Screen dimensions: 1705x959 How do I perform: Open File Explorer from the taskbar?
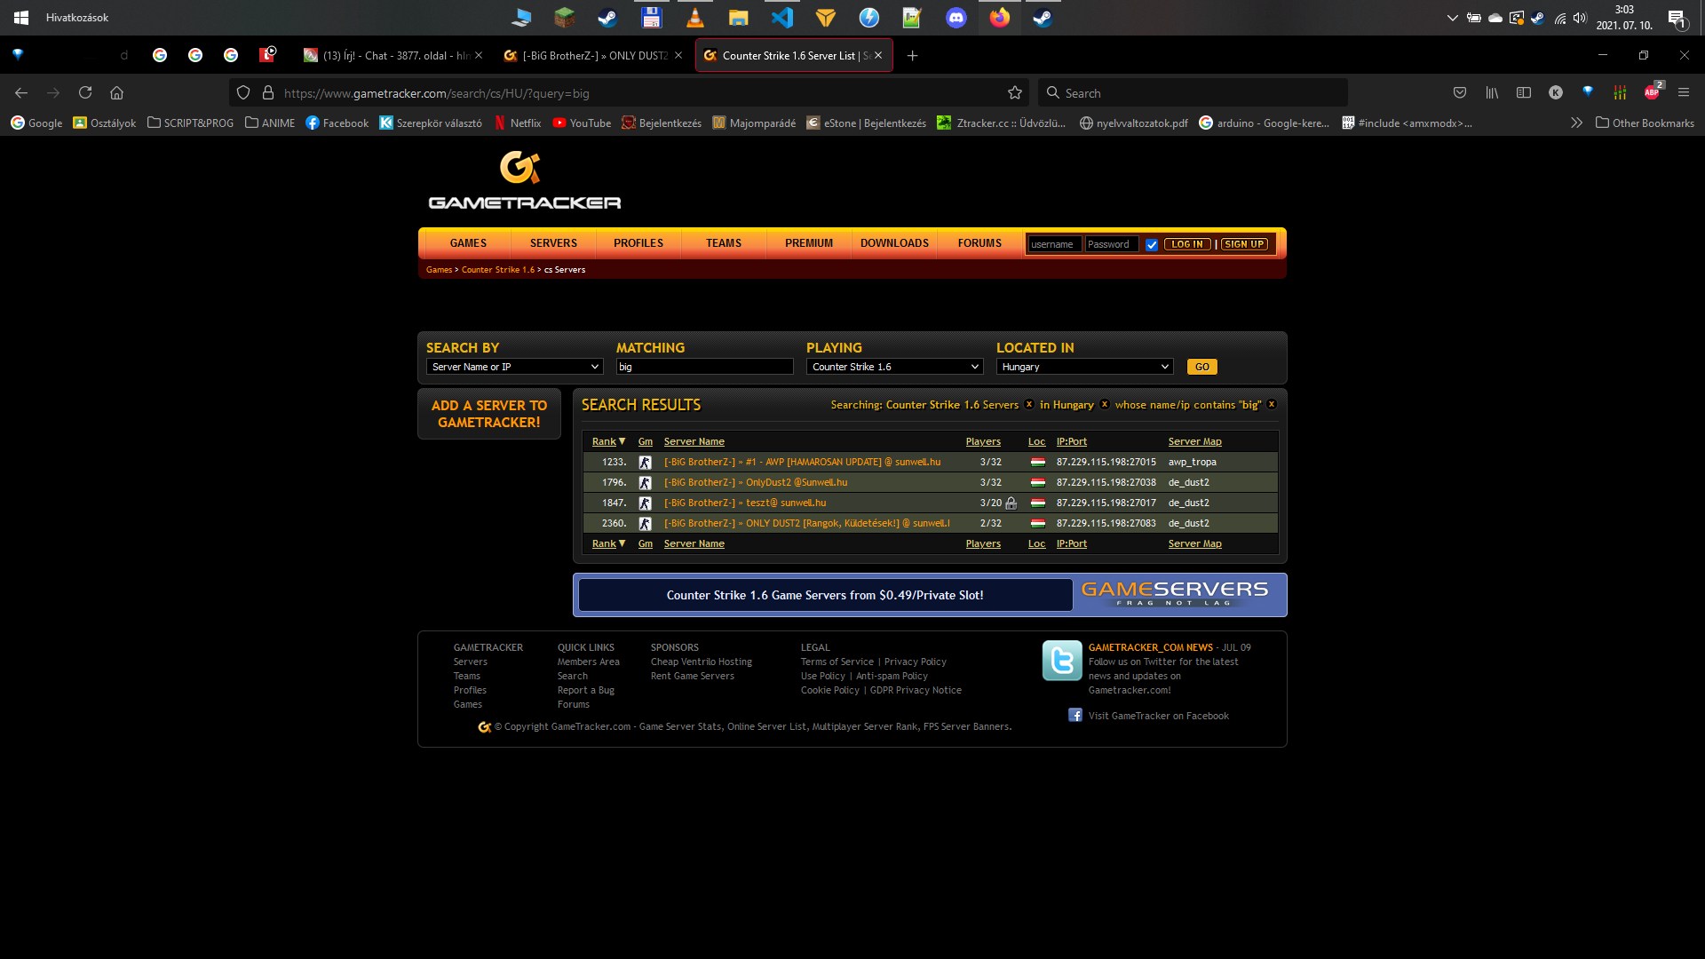pos(739,17)
